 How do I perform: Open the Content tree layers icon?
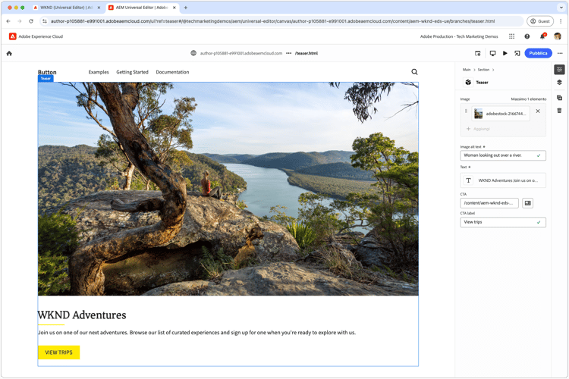[559, 83]
